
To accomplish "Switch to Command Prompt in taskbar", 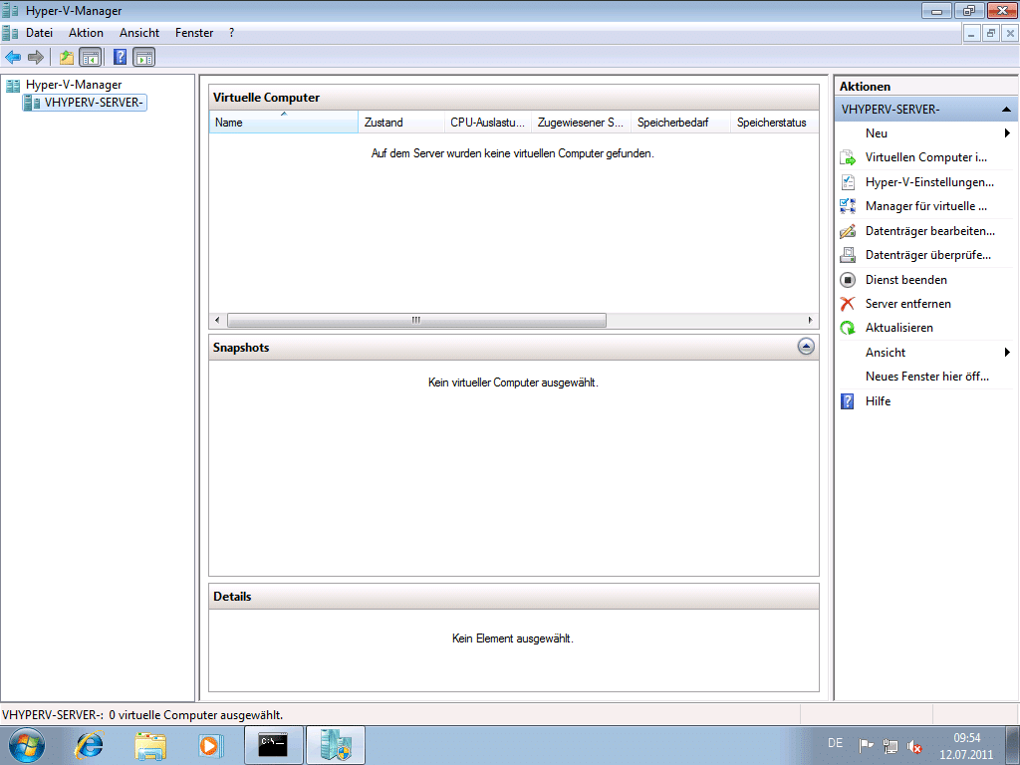I will pos(273,745).
